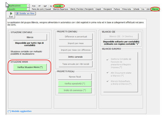Click 'Situazione contabile con molteplici' description
166x119 pixels.
[x=26, y=53]
